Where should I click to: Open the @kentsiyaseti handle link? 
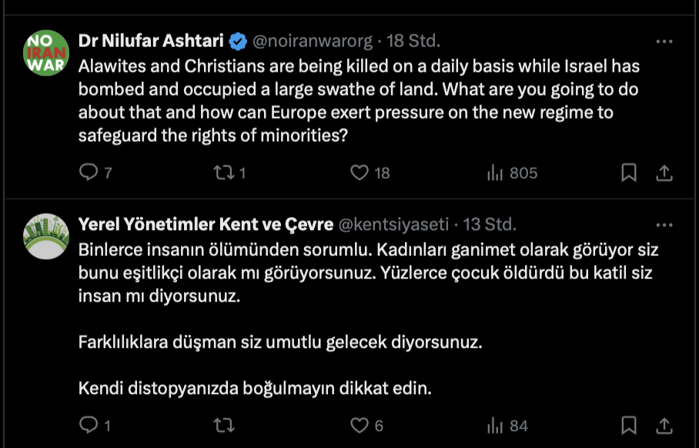[x=393, y=225]
